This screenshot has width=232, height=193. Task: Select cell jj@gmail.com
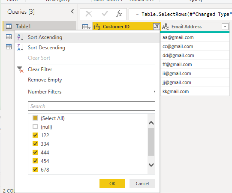click(x=195, y=82)
